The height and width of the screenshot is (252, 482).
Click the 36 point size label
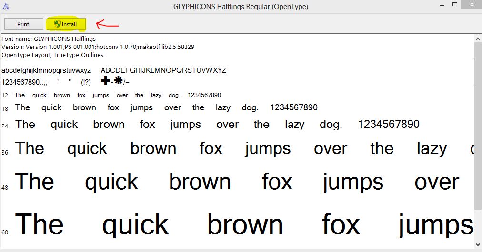coord(5,152)
